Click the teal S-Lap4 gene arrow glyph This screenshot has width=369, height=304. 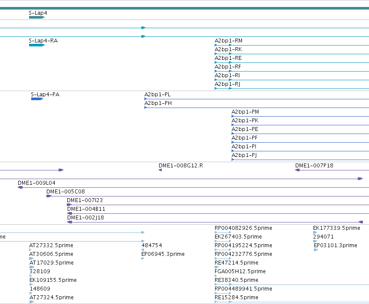pyautogui.click(x=37, y=17)
